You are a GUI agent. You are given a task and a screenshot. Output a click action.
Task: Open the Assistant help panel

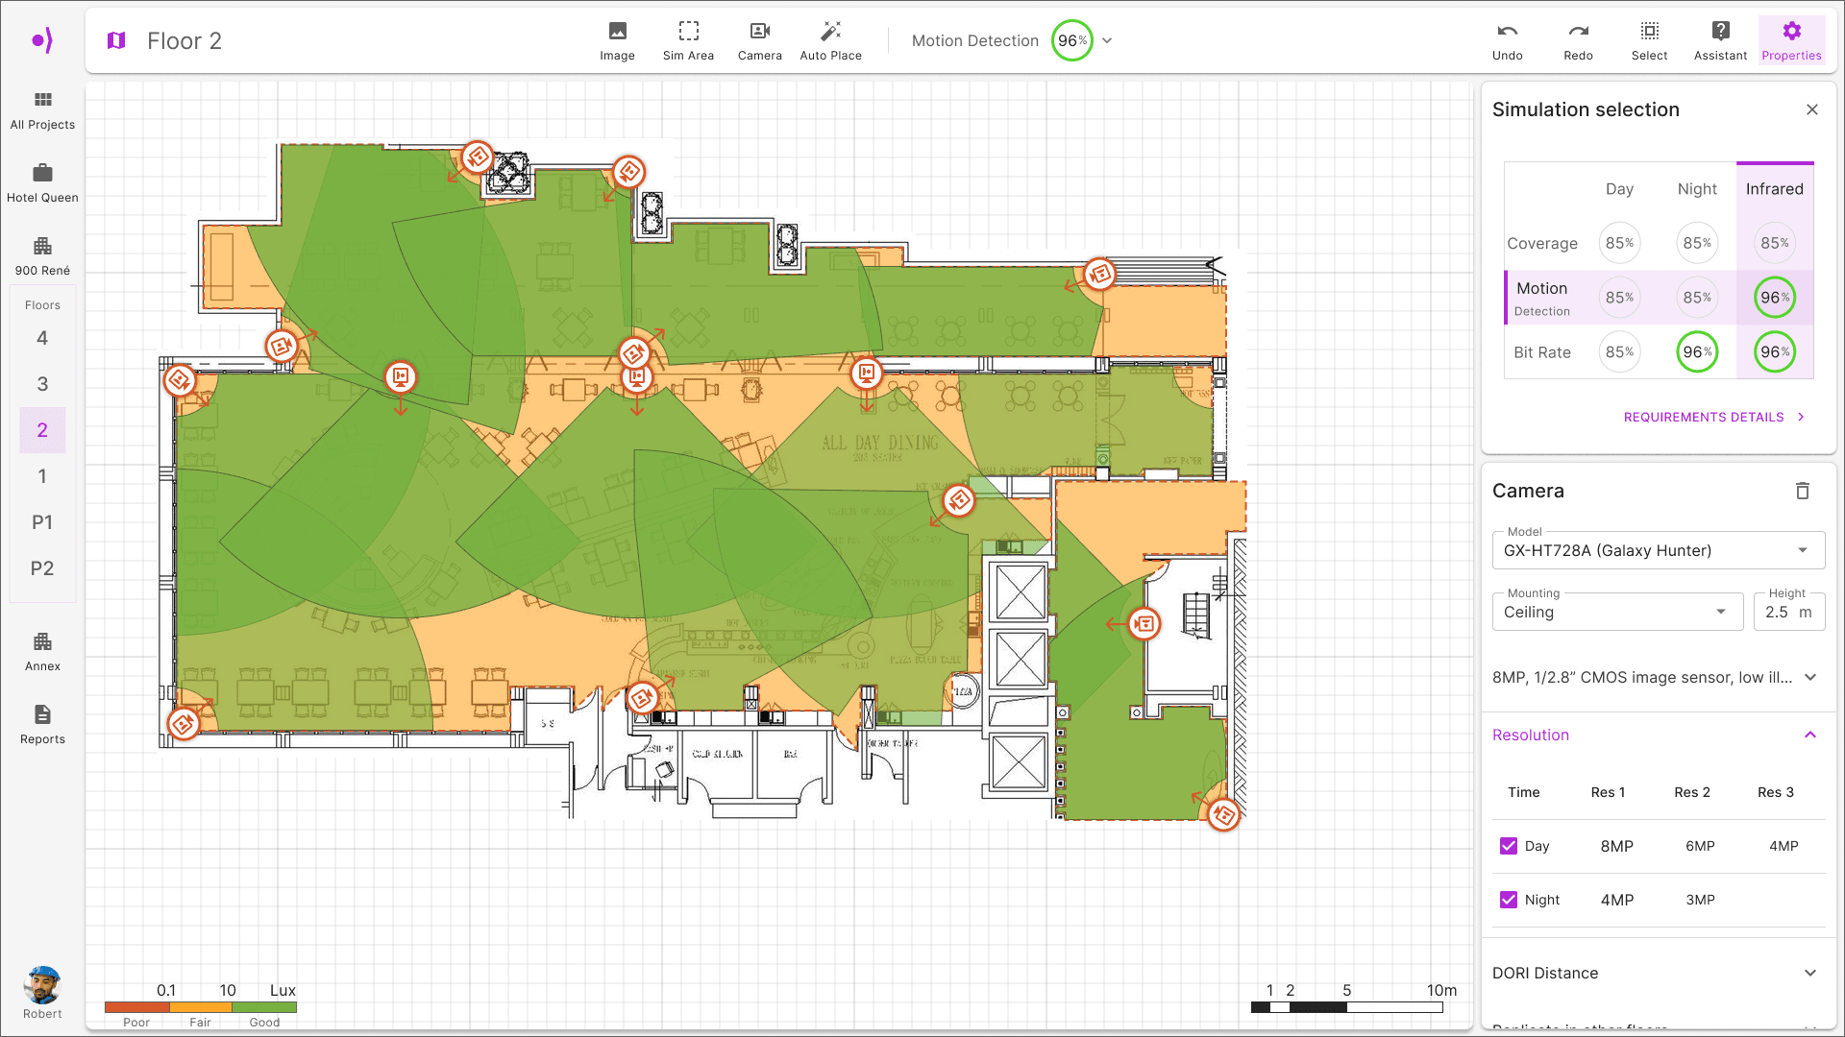click(1719, 40)
